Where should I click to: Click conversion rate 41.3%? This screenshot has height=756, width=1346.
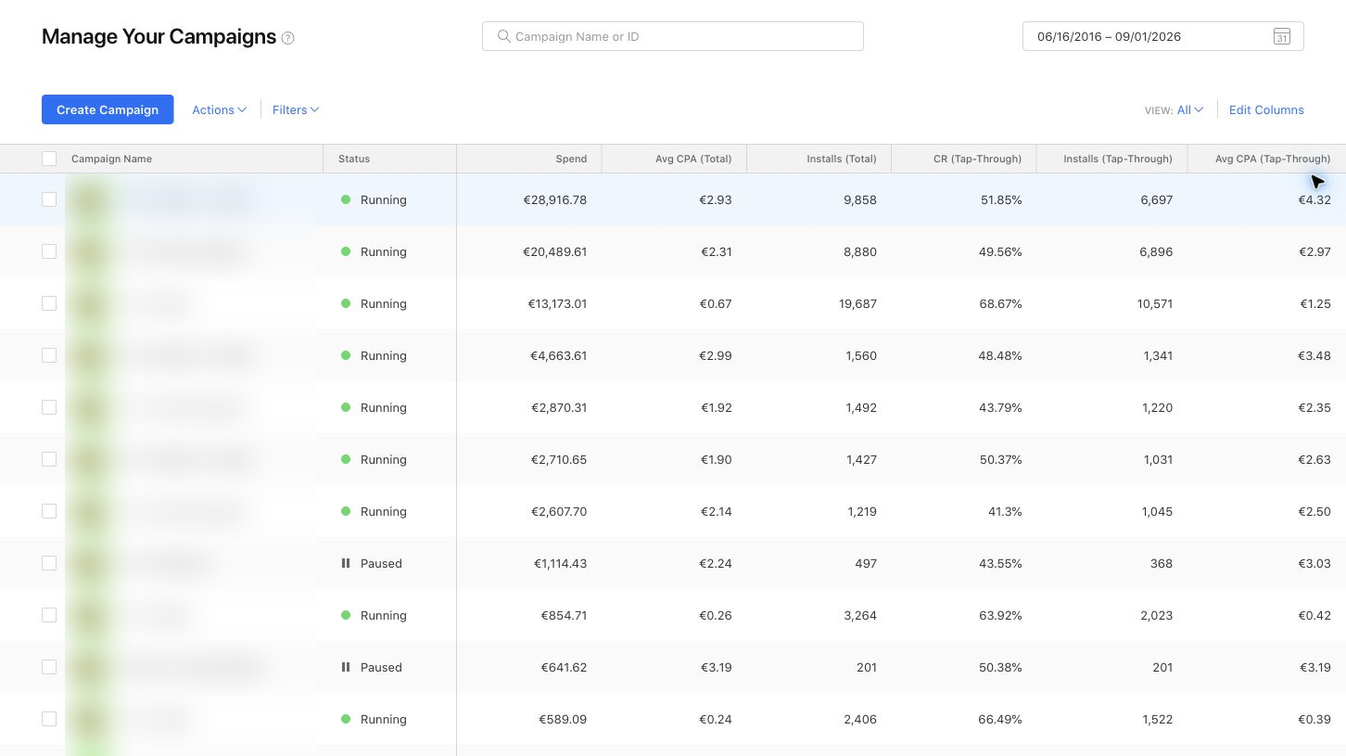1004,511
